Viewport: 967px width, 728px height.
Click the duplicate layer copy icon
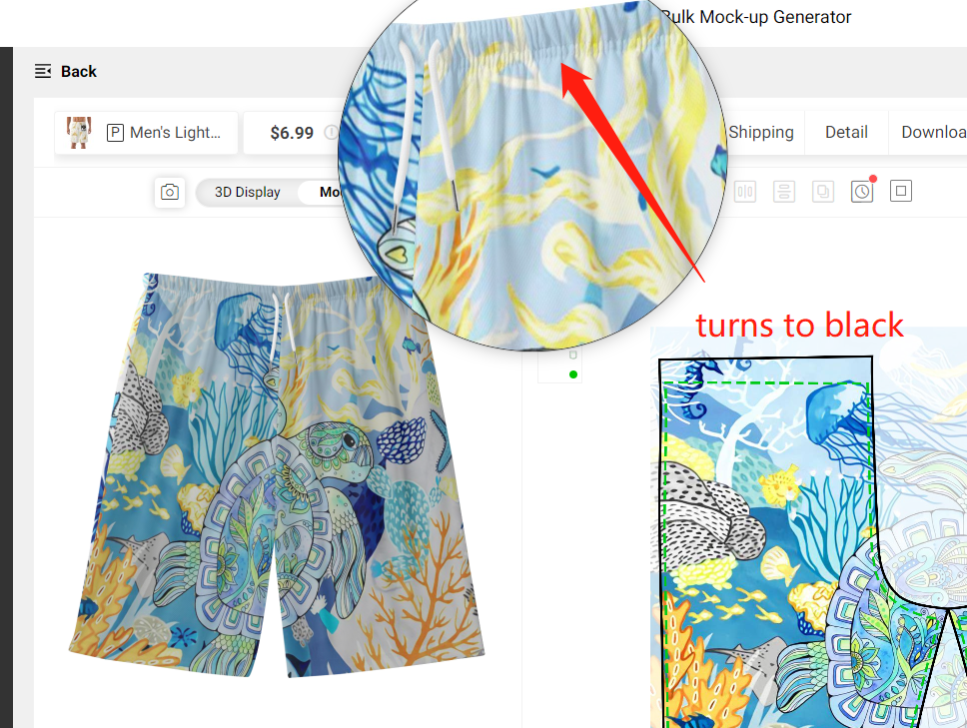[823, 192]
